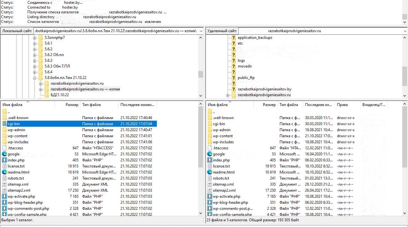408x227 pixels.
Task: Click the remote wp-admin folder icon
Action: coord(210,130)
